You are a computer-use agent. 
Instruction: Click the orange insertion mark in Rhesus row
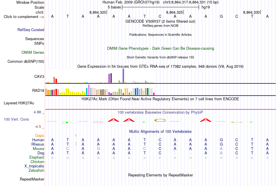tap(76, 144)
